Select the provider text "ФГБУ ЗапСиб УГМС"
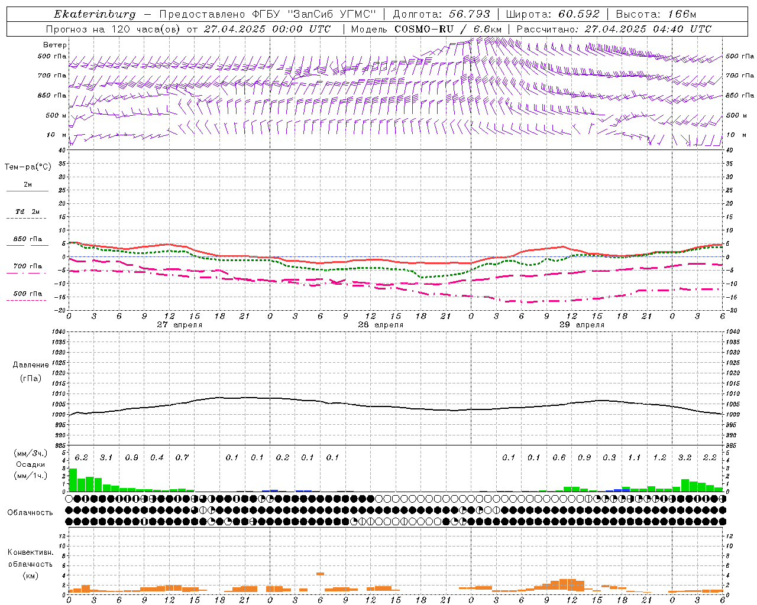This screenshot has height=605, width=757. click(x=314, y=14)
